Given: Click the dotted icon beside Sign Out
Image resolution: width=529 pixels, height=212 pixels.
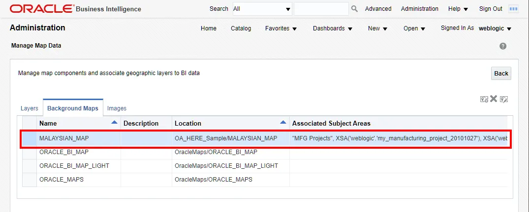Looking at the screenshot, I should 513,9.
